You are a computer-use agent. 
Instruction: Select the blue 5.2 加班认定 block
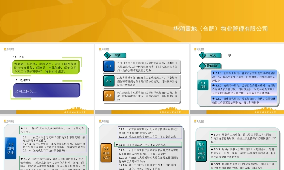tap(11, 148)
